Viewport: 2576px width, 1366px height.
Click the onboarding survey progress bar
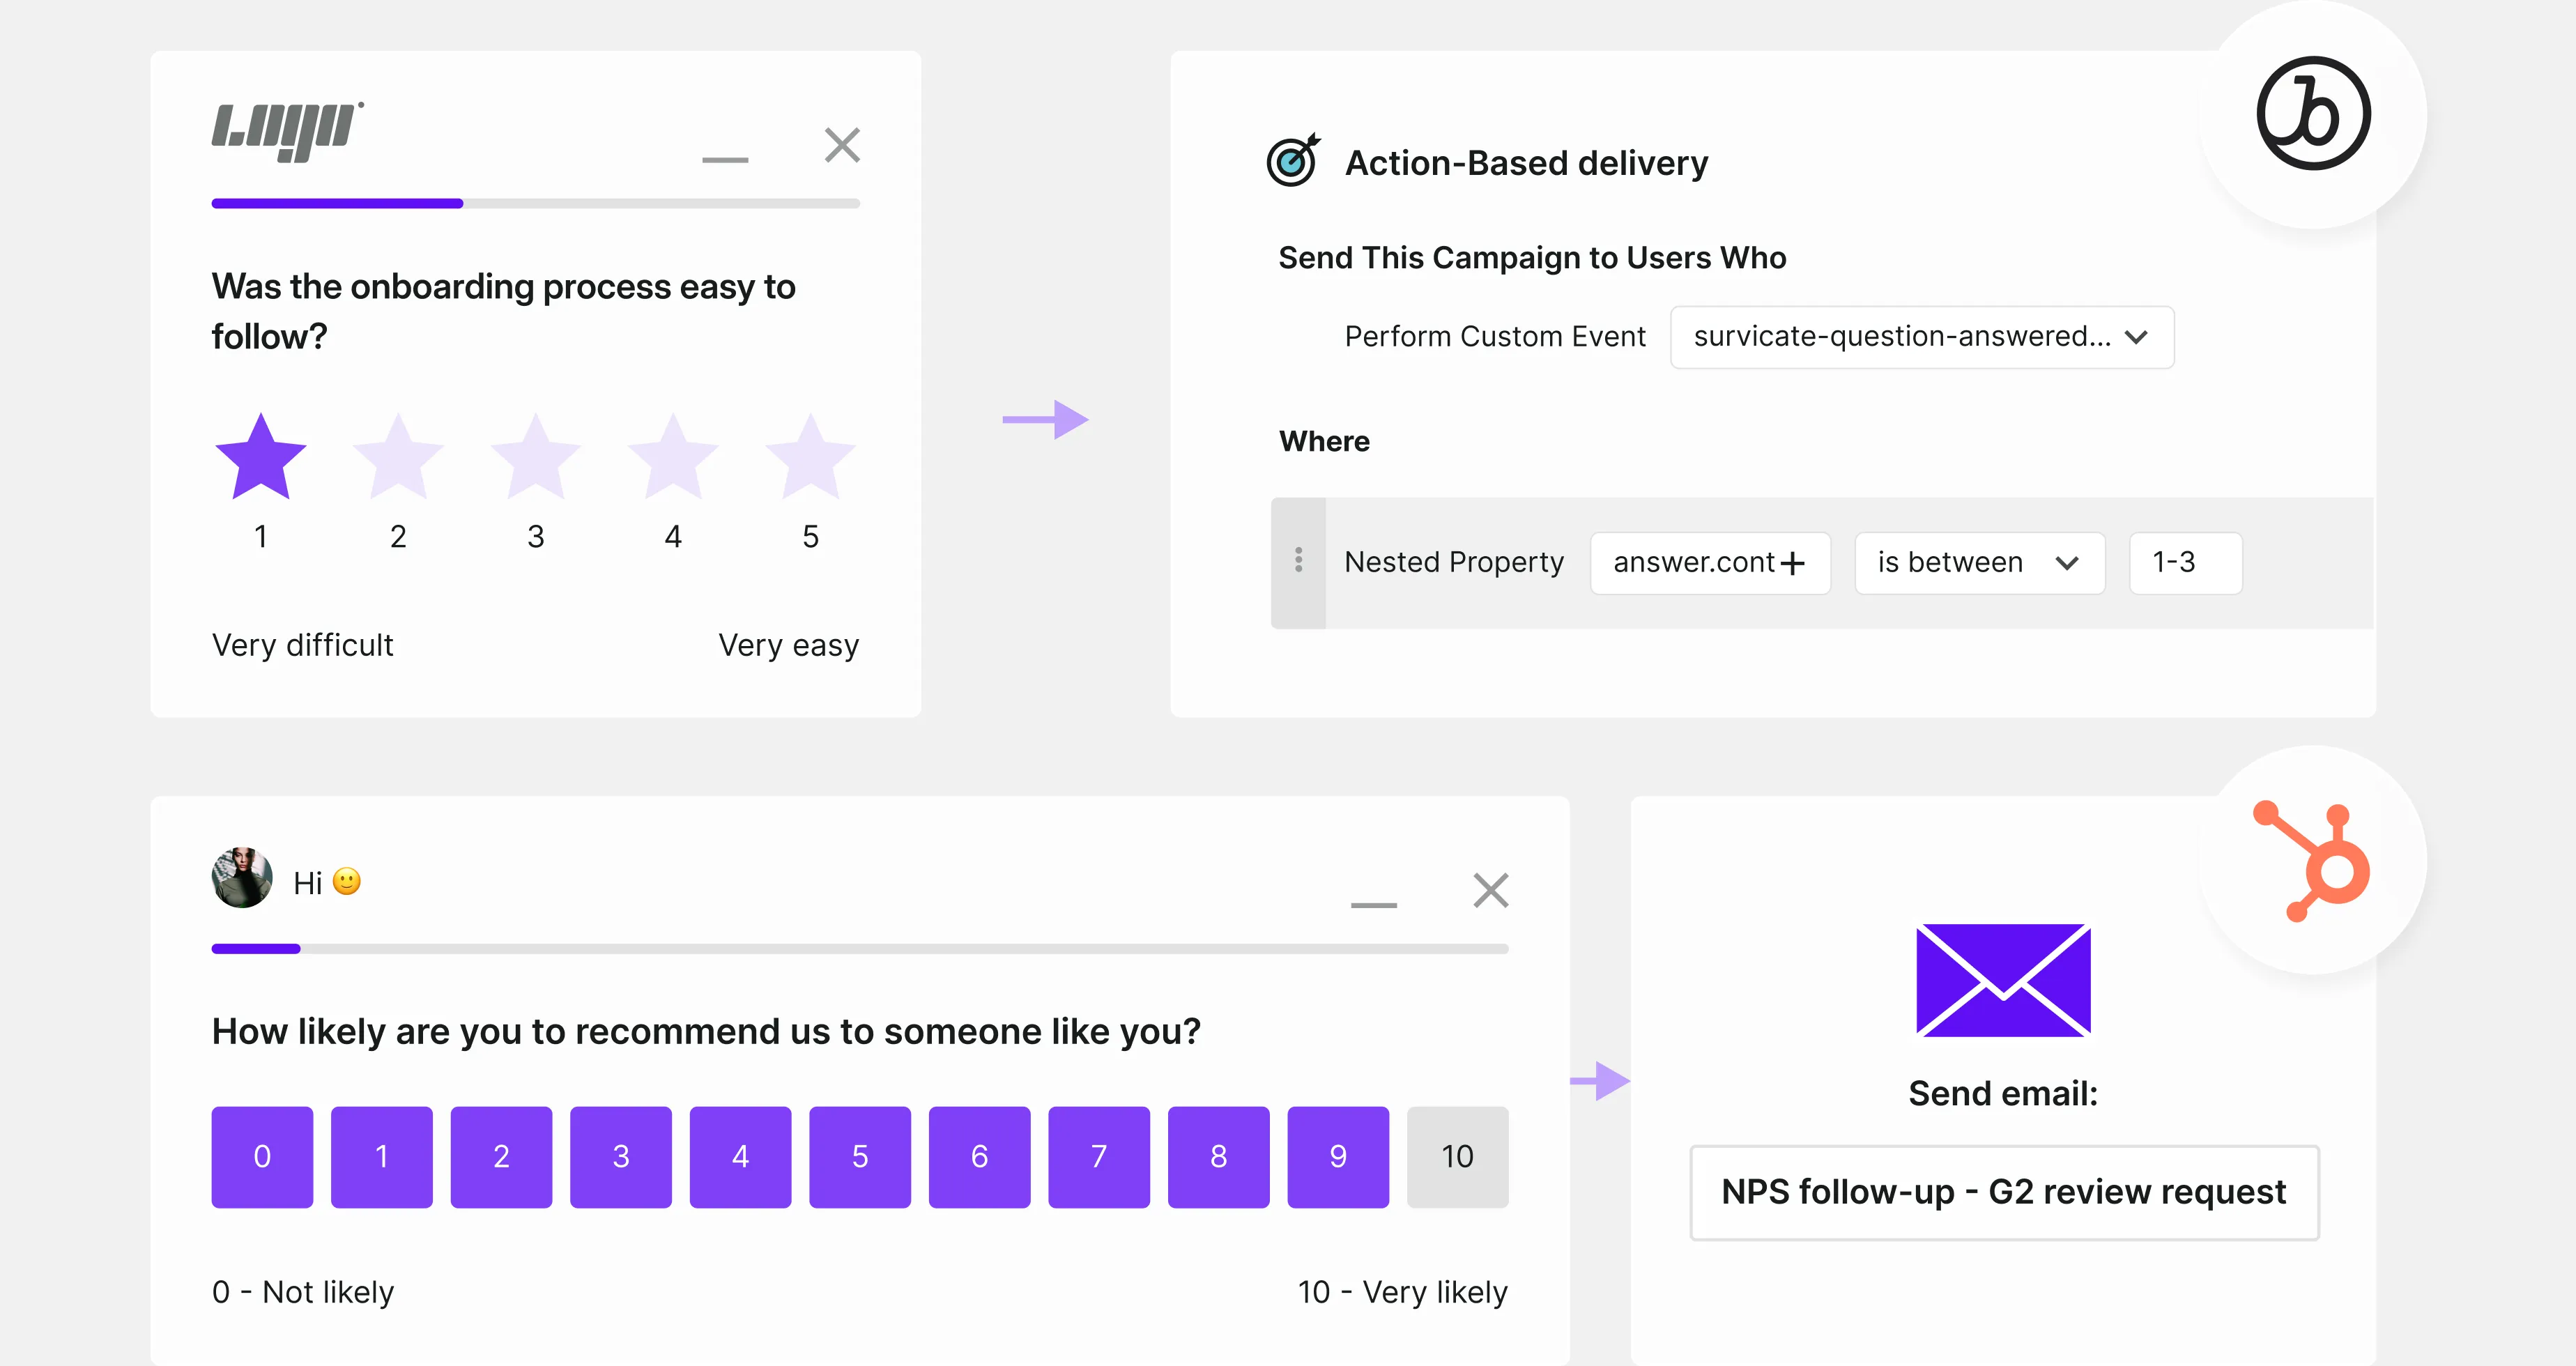(535, 203)
